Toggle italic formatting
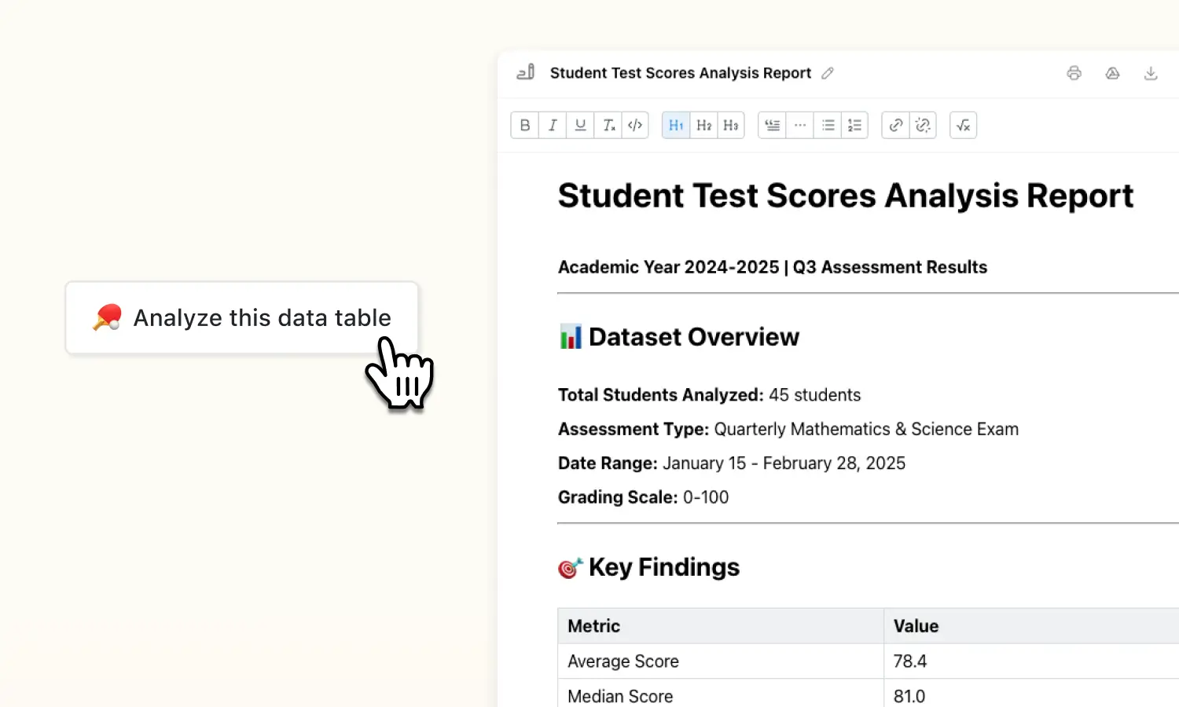The width and height of the screenshot is (1179, 707). pyautogui.click(x=552, y=125)
